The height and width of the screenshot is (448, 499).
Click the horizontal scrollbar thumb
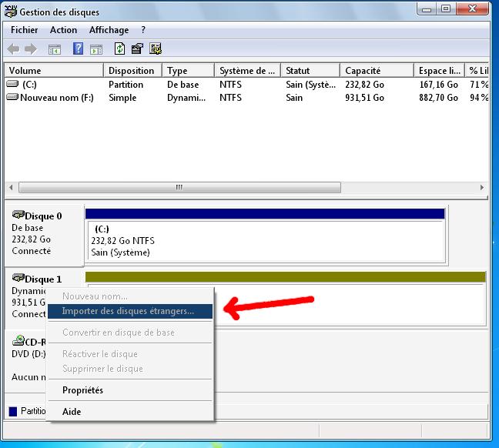(x=179, y=187)
